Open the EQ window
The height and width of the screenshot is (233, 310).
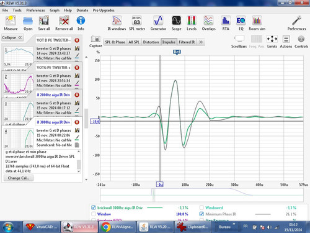pos(241,23)
